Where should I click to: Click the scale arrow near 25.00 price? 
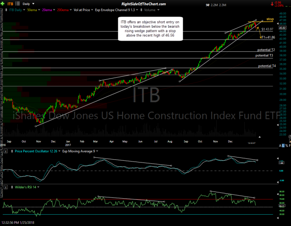pyautogui.click(x=278, y=125)
